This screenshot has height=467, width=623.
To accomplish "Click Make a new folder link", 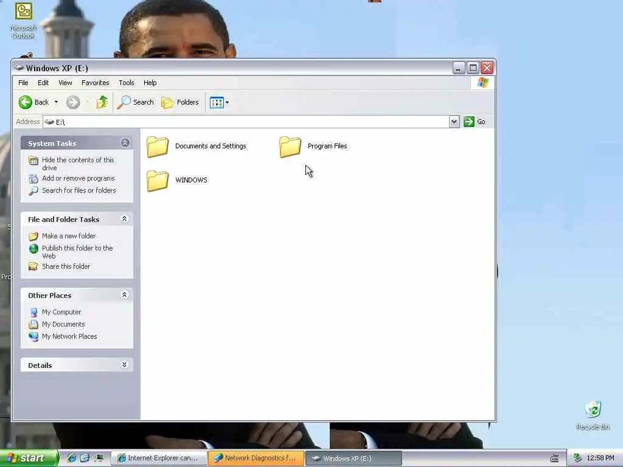I will click(69, 236).
